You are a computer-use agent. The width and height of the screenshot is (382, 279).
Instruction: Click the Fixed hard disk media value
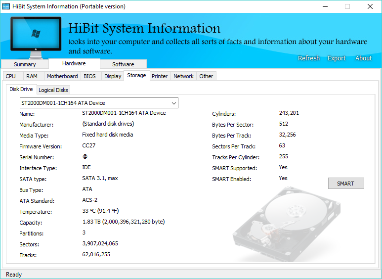(x=107, y=135)
